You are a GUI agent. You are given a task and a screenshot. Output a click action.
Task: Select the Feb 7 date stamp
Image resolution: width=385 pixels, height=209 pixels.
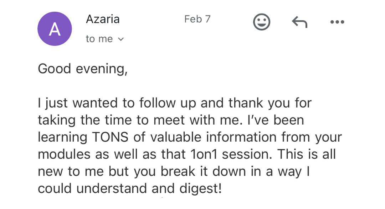point(197,19)
